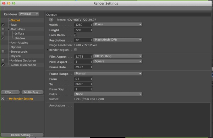This screenshot has height=138, width=213.
Task: Select the Multi-Pass settings page
Action: point(18,29)
